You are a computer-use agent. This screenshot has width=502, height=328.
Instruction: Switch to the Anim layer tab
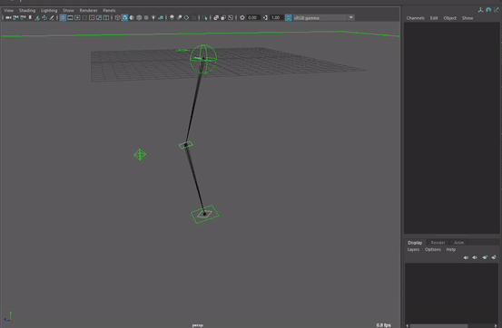[458, 243]
